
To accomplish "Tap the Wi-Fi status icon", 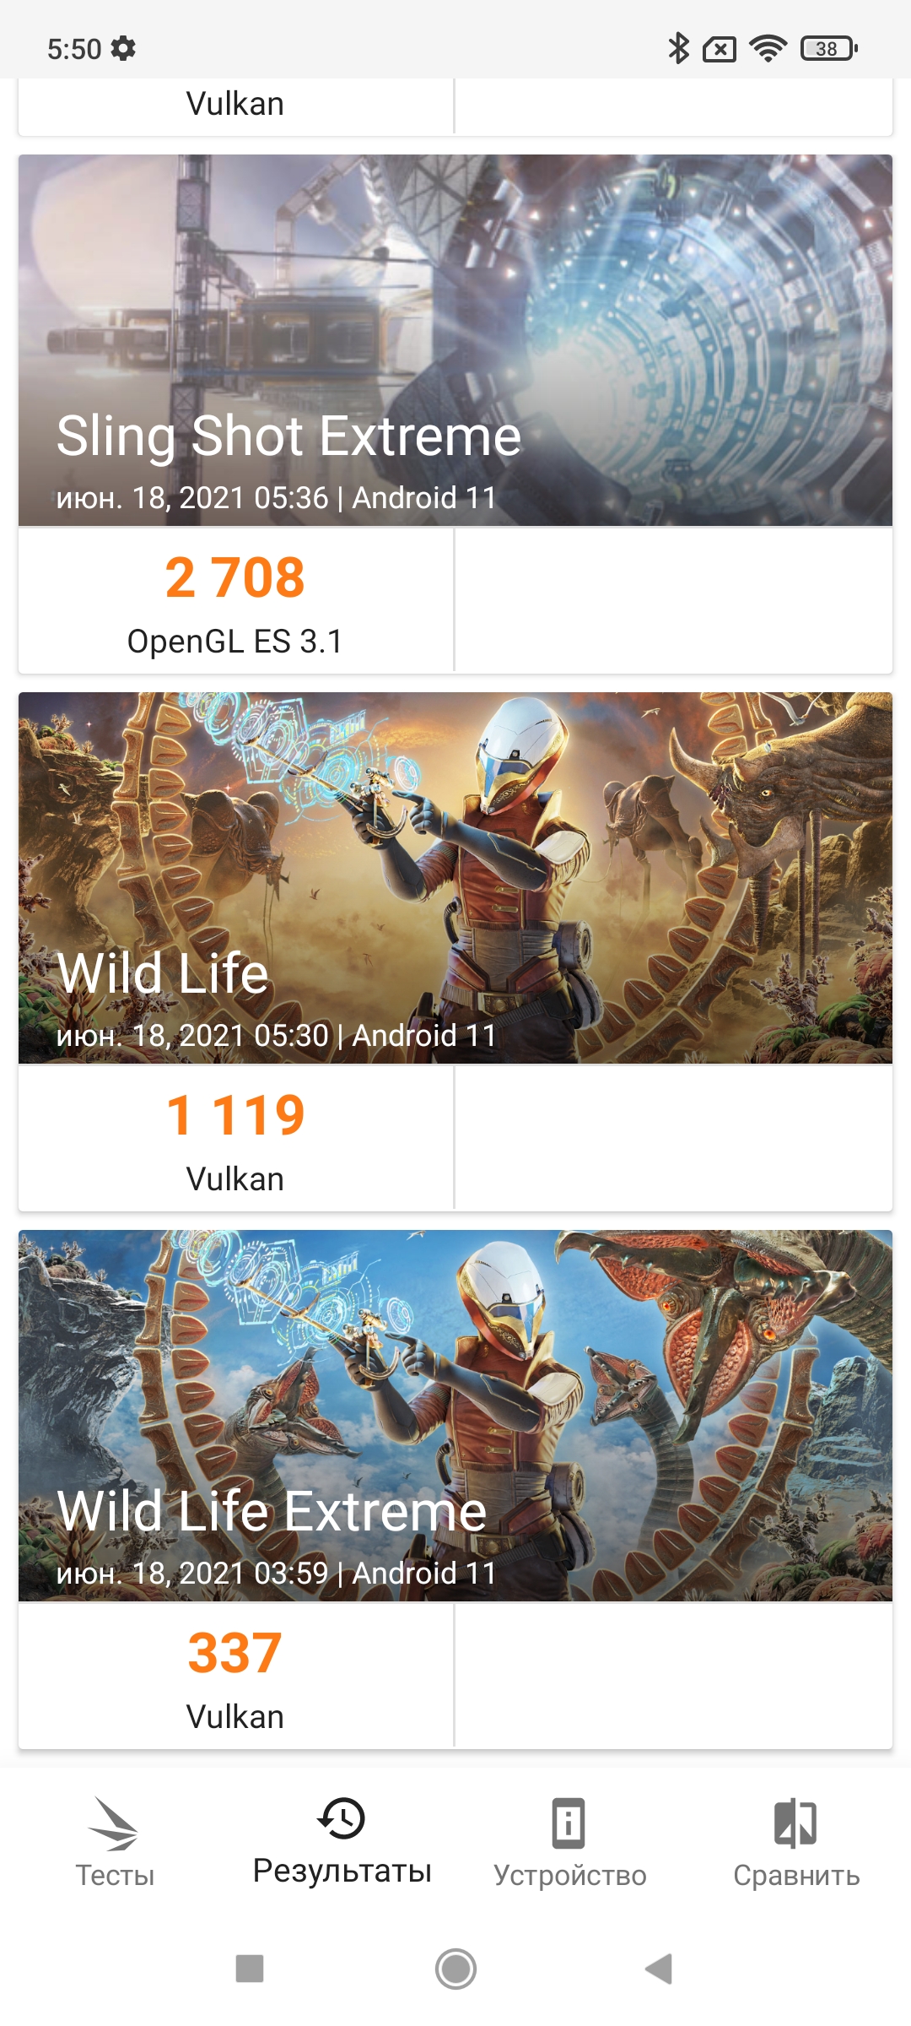I will click(x=768, y=49).
